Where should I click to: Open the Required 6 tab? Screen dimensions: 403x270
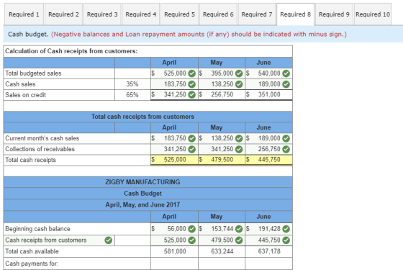(x=218, y=14)
